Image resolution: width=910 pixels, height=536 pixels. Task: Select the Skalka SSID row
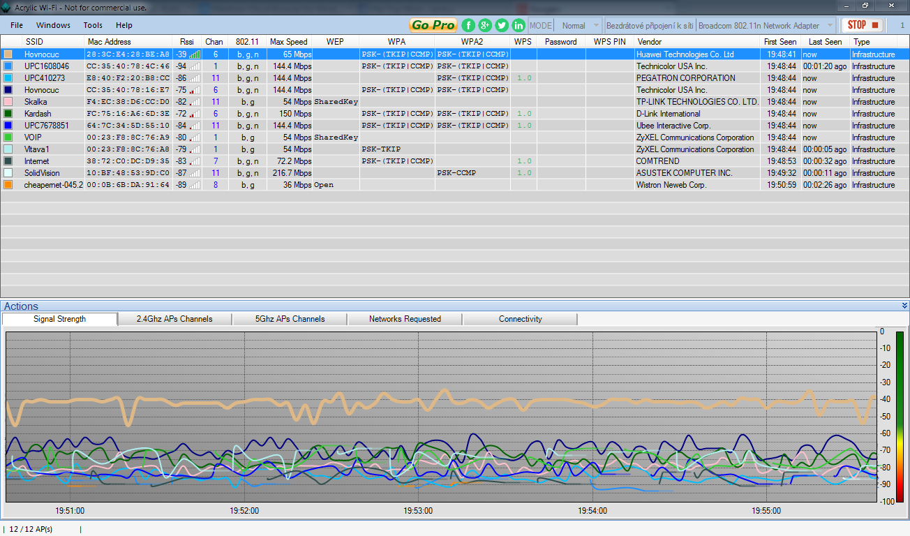pyautogui.click(x=455, y=102)
